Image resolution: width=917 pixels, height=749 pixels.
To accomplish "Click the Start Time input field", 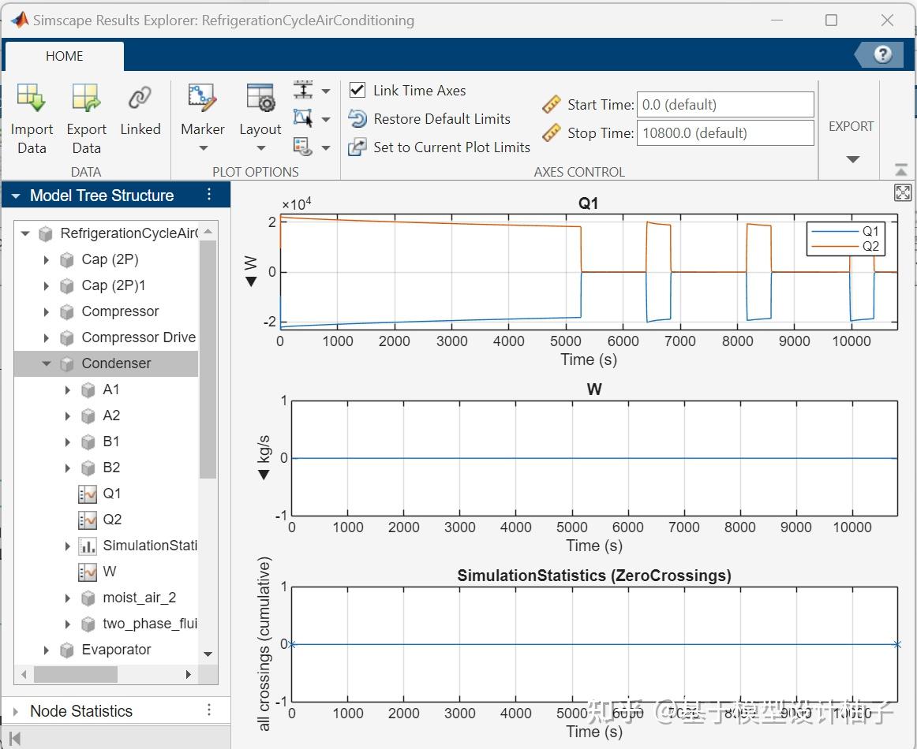I will pyautogui.click(x=724, y=105).
